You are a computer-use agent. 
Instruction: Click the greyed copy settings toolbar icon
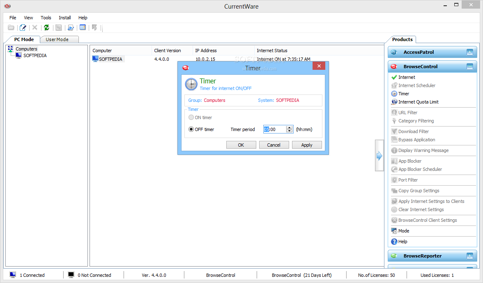pyautogui.click(x=58, y=28)
